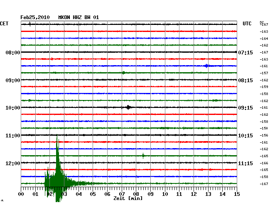The image size is (270, 205).
Task: Click the 05 minute axis label
Action: 93,194
